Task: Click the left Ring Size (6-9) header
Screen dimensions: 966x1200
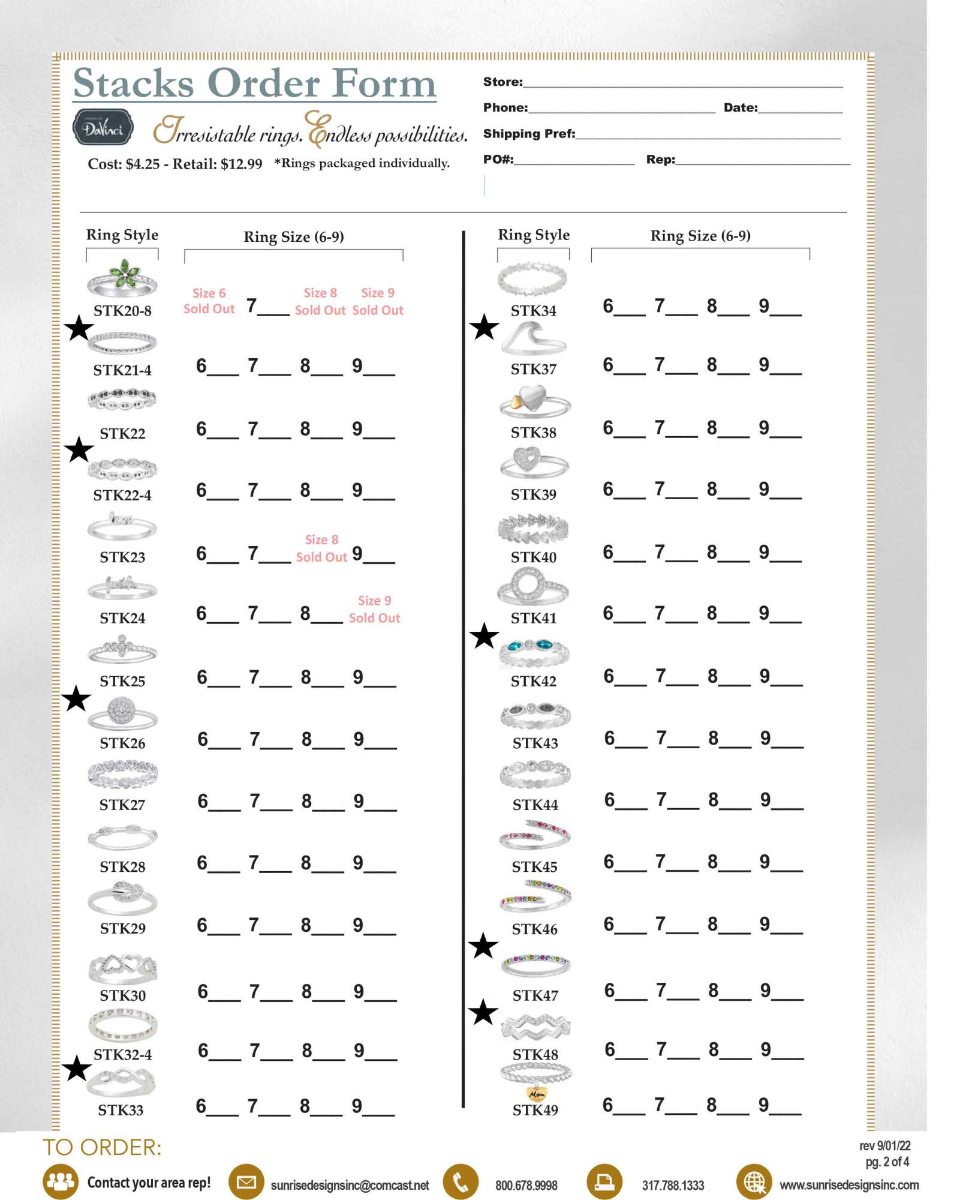Action: coord(294,237)
